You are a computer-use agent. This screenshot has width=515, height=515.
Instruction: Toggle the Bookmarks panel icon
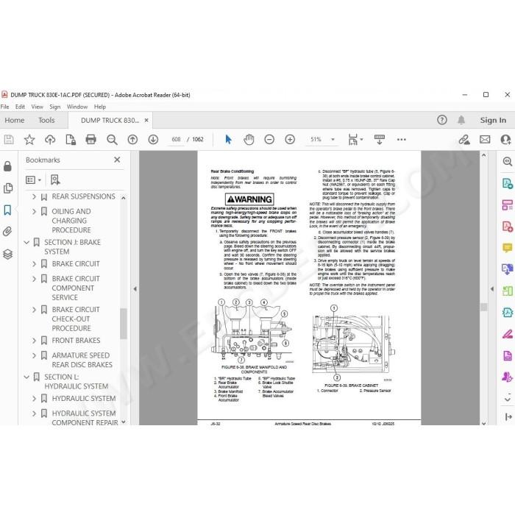7,210
